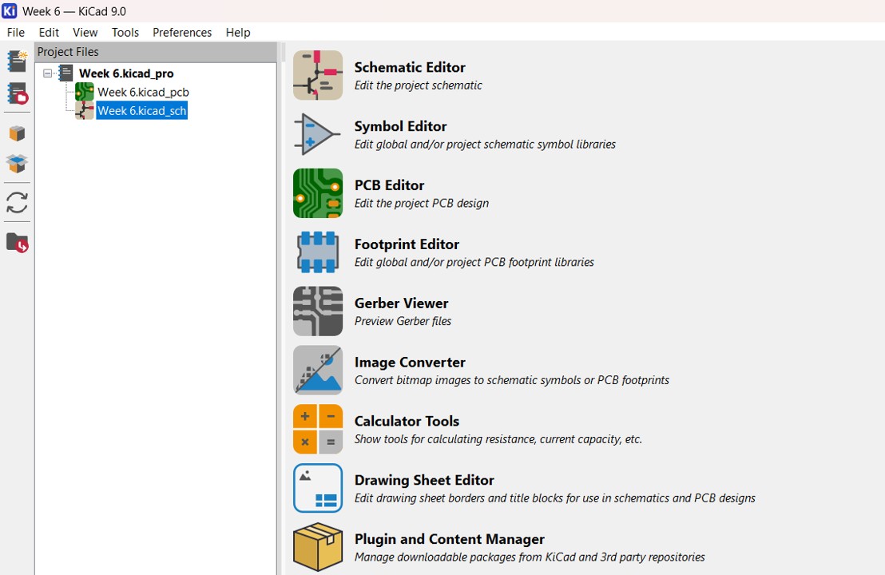Open the File menu
The image size is (885, 575).
[16, 33]
